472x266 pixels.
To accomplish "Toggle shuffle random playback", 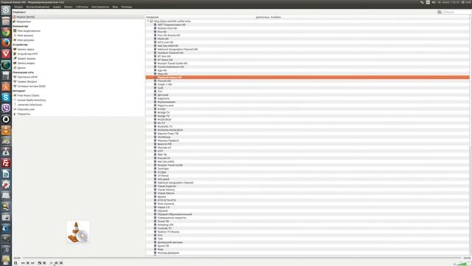I will coord(60,263).
